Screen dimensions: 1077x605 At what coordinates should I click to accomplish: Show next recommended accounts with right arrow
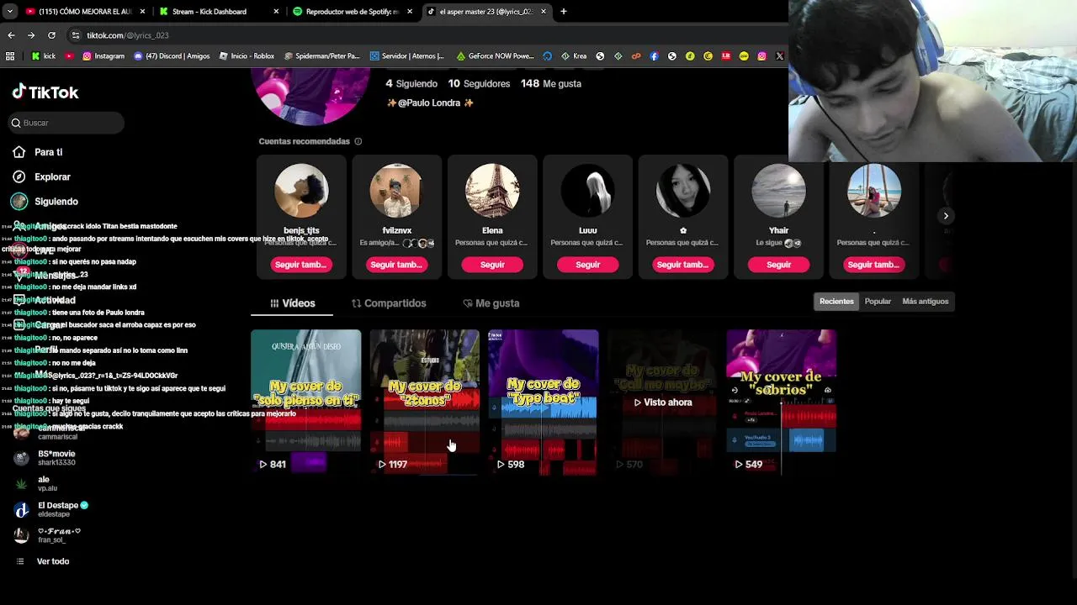pos(946,216)
